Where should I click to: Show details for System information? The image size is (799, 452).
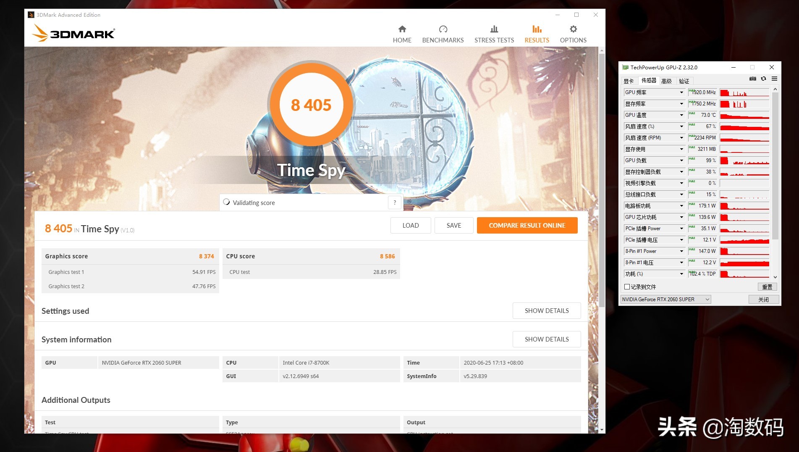547,339
